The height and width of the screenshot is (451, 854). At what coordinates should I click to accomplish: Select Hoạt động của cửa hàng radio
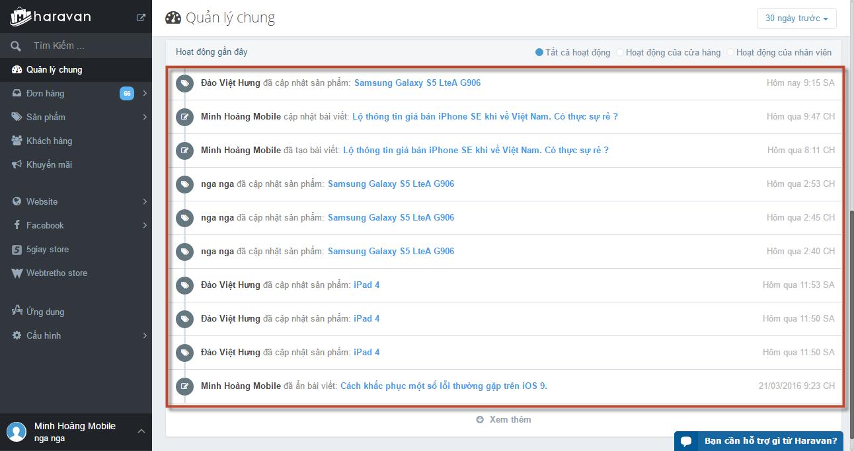pos(620,52)
